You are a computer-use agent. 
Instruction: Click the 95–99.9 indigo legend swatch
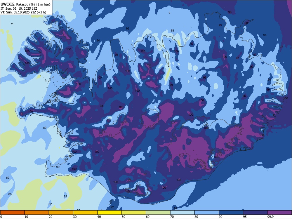click(x=255, y=213)
